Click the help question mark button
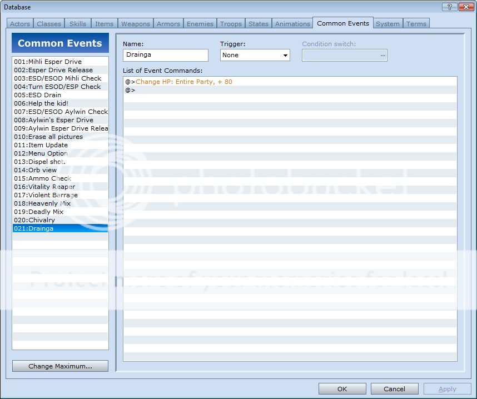This screenshot has width=477, height=399. (449, 7)
